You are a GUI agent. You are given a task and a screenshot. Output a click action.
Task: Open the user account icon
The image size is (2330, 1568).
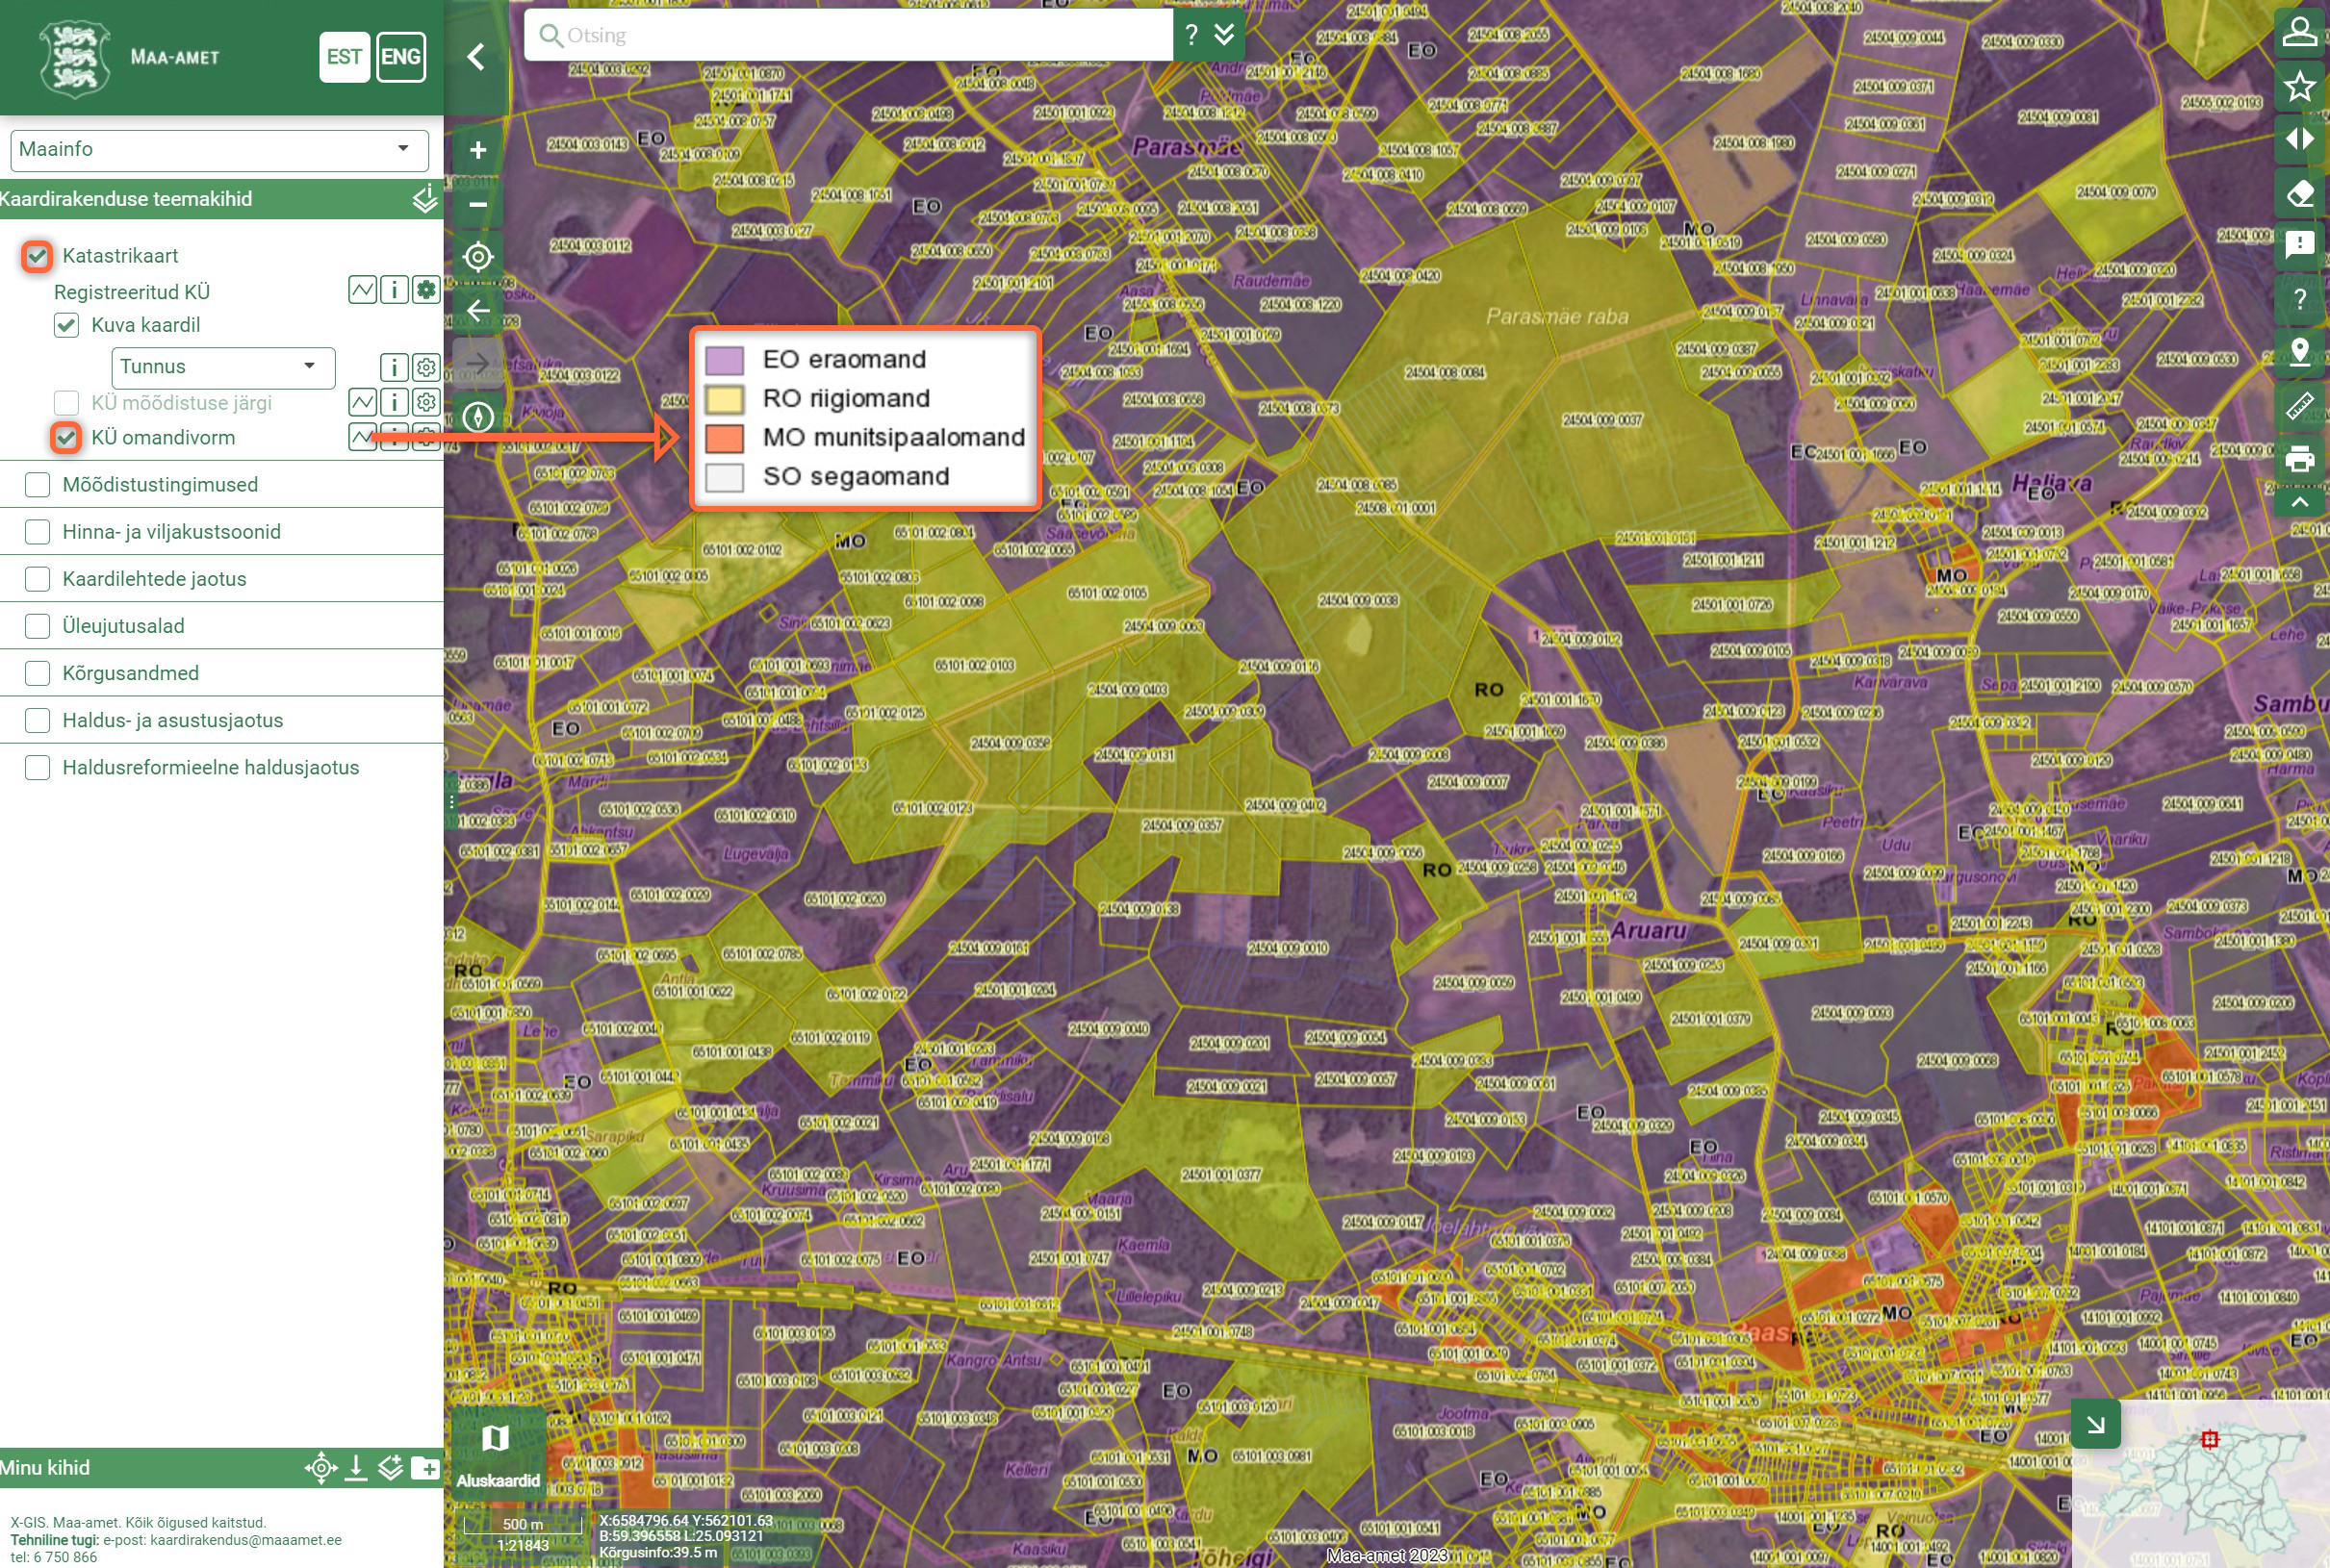pyautogui.click(x=2299, y=32)
